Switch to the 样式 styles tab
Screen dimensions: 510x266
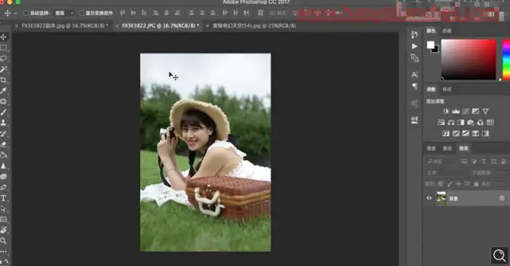447,89
